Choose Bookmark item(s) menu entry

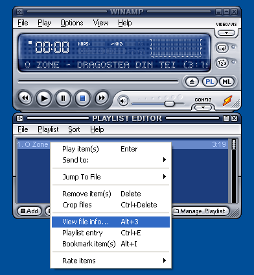pyautogui.click(x=111, y=244)
